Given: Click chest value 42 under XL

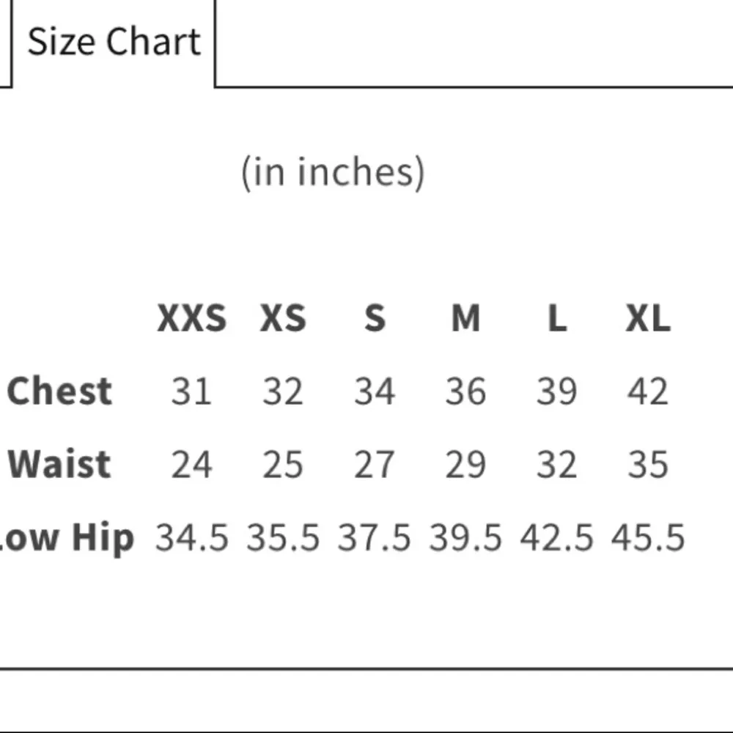Looking at the screenshot, I should (648, 391).
